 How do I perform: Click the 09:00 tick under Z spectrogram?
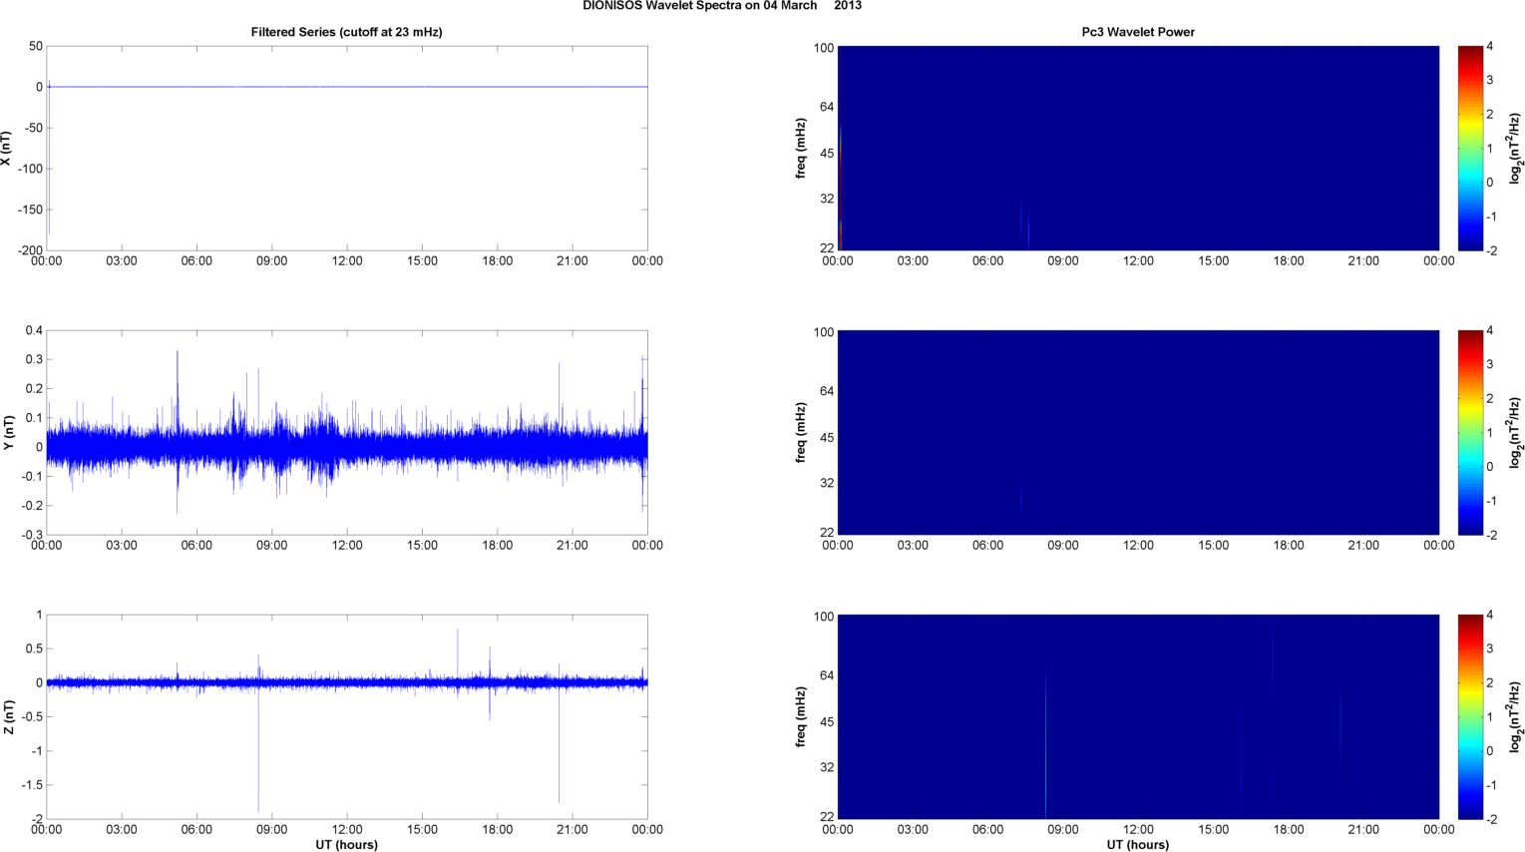pyautogui.click(x=1063, y=830)
